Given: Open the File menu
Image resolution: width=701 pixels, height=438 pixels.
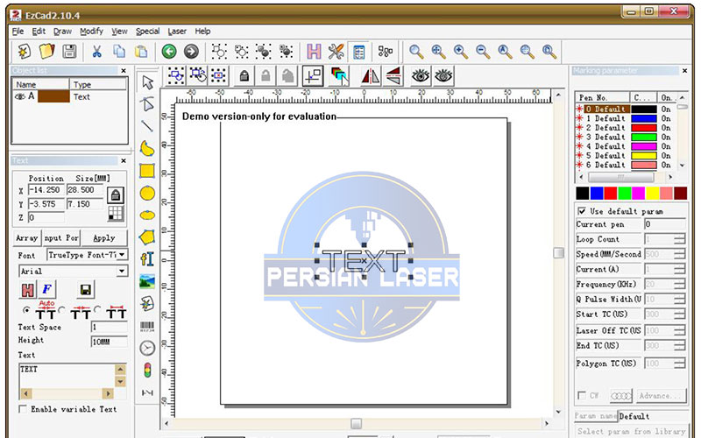Looking at the screenshot, I should point(18,32).
